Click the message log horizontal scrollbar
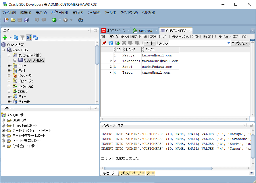Viewport: 256px width, 183px height. (158, 168)
